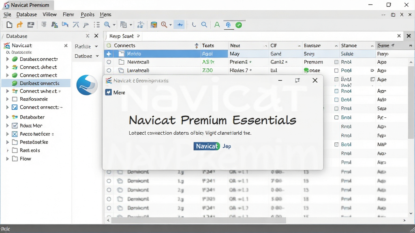The width and height of the screenshot is (415, 233).
Task: Click the Navicat logo in sidebar tree
Action: click(x=7, y=45)
